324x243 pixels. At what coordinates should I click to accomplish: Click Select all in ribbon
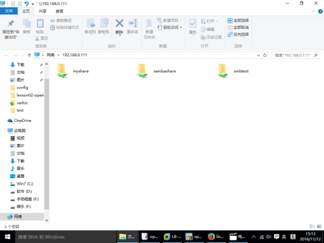pos(238,21)
